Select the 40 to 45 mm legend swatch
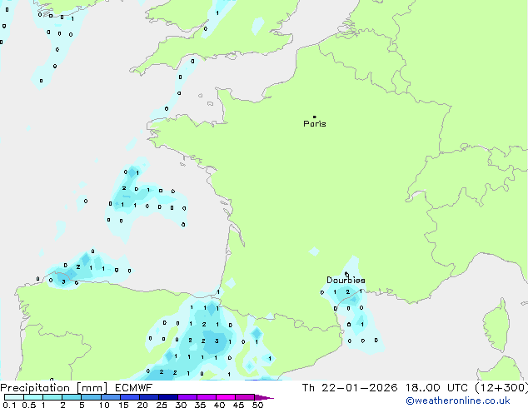 226,397
